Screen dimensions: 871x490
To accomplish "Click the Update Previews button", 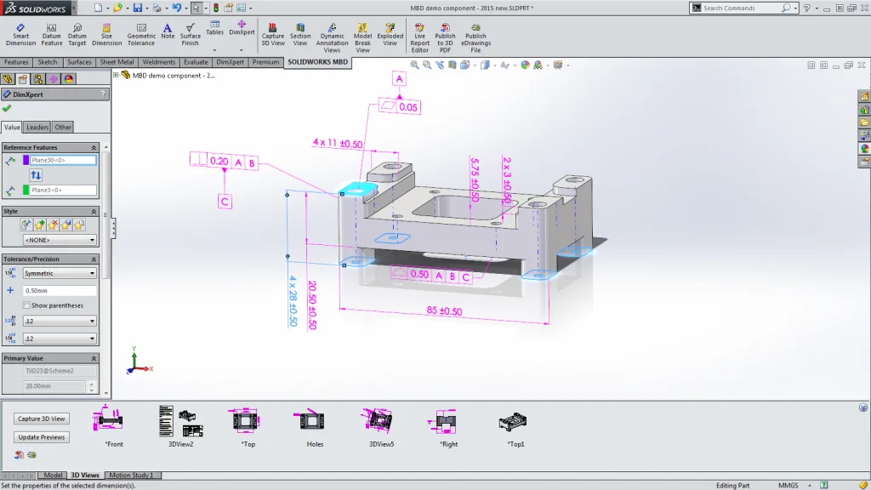I will (x=40, y=436).
